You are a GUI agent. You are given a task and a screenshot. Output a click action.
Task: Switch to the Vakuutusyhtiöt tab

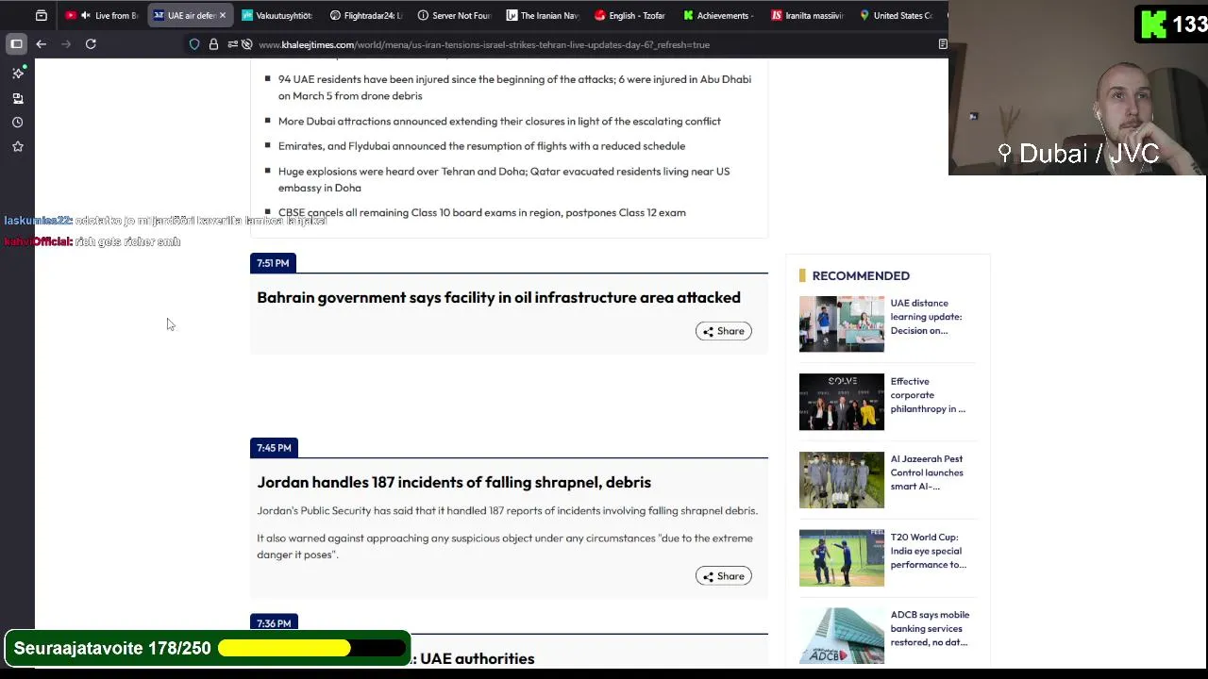click(276, 15)
